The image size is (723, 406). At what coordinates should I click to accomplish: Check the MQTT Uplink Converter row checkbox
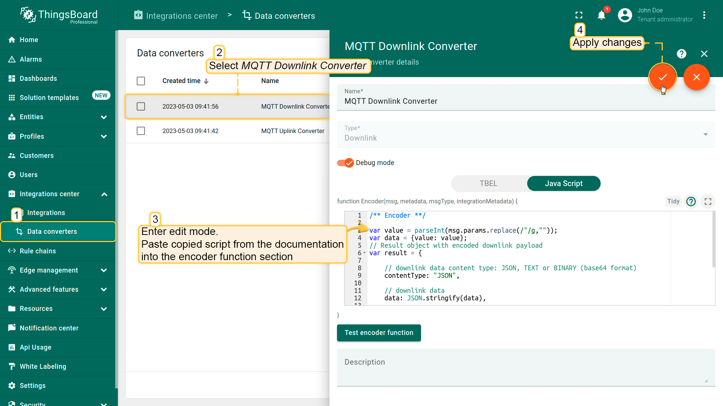[141, 131]
